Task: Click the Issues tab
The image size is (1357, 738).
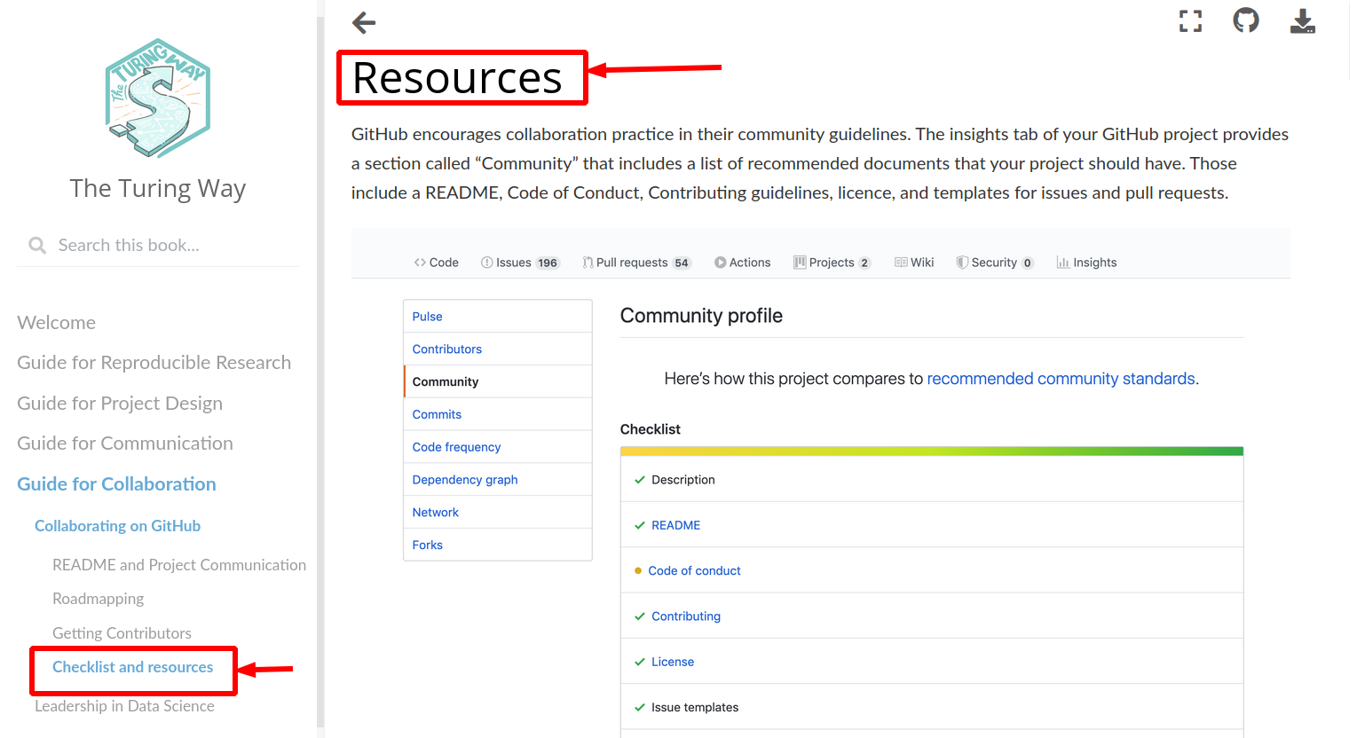Action: click(520, 263)
